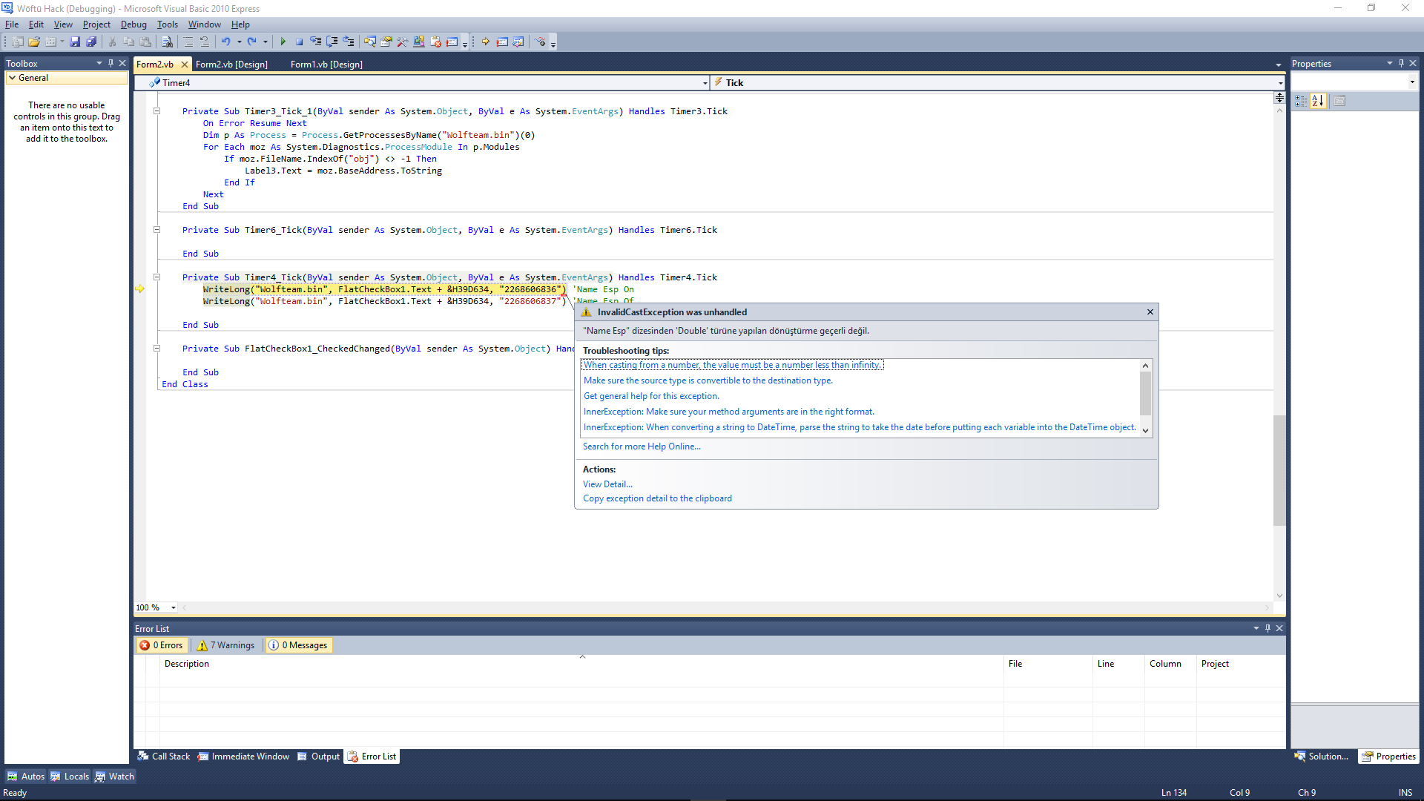Toggle the 7 Warnings filter
1424x801 pixels.
tap(225, 645)
